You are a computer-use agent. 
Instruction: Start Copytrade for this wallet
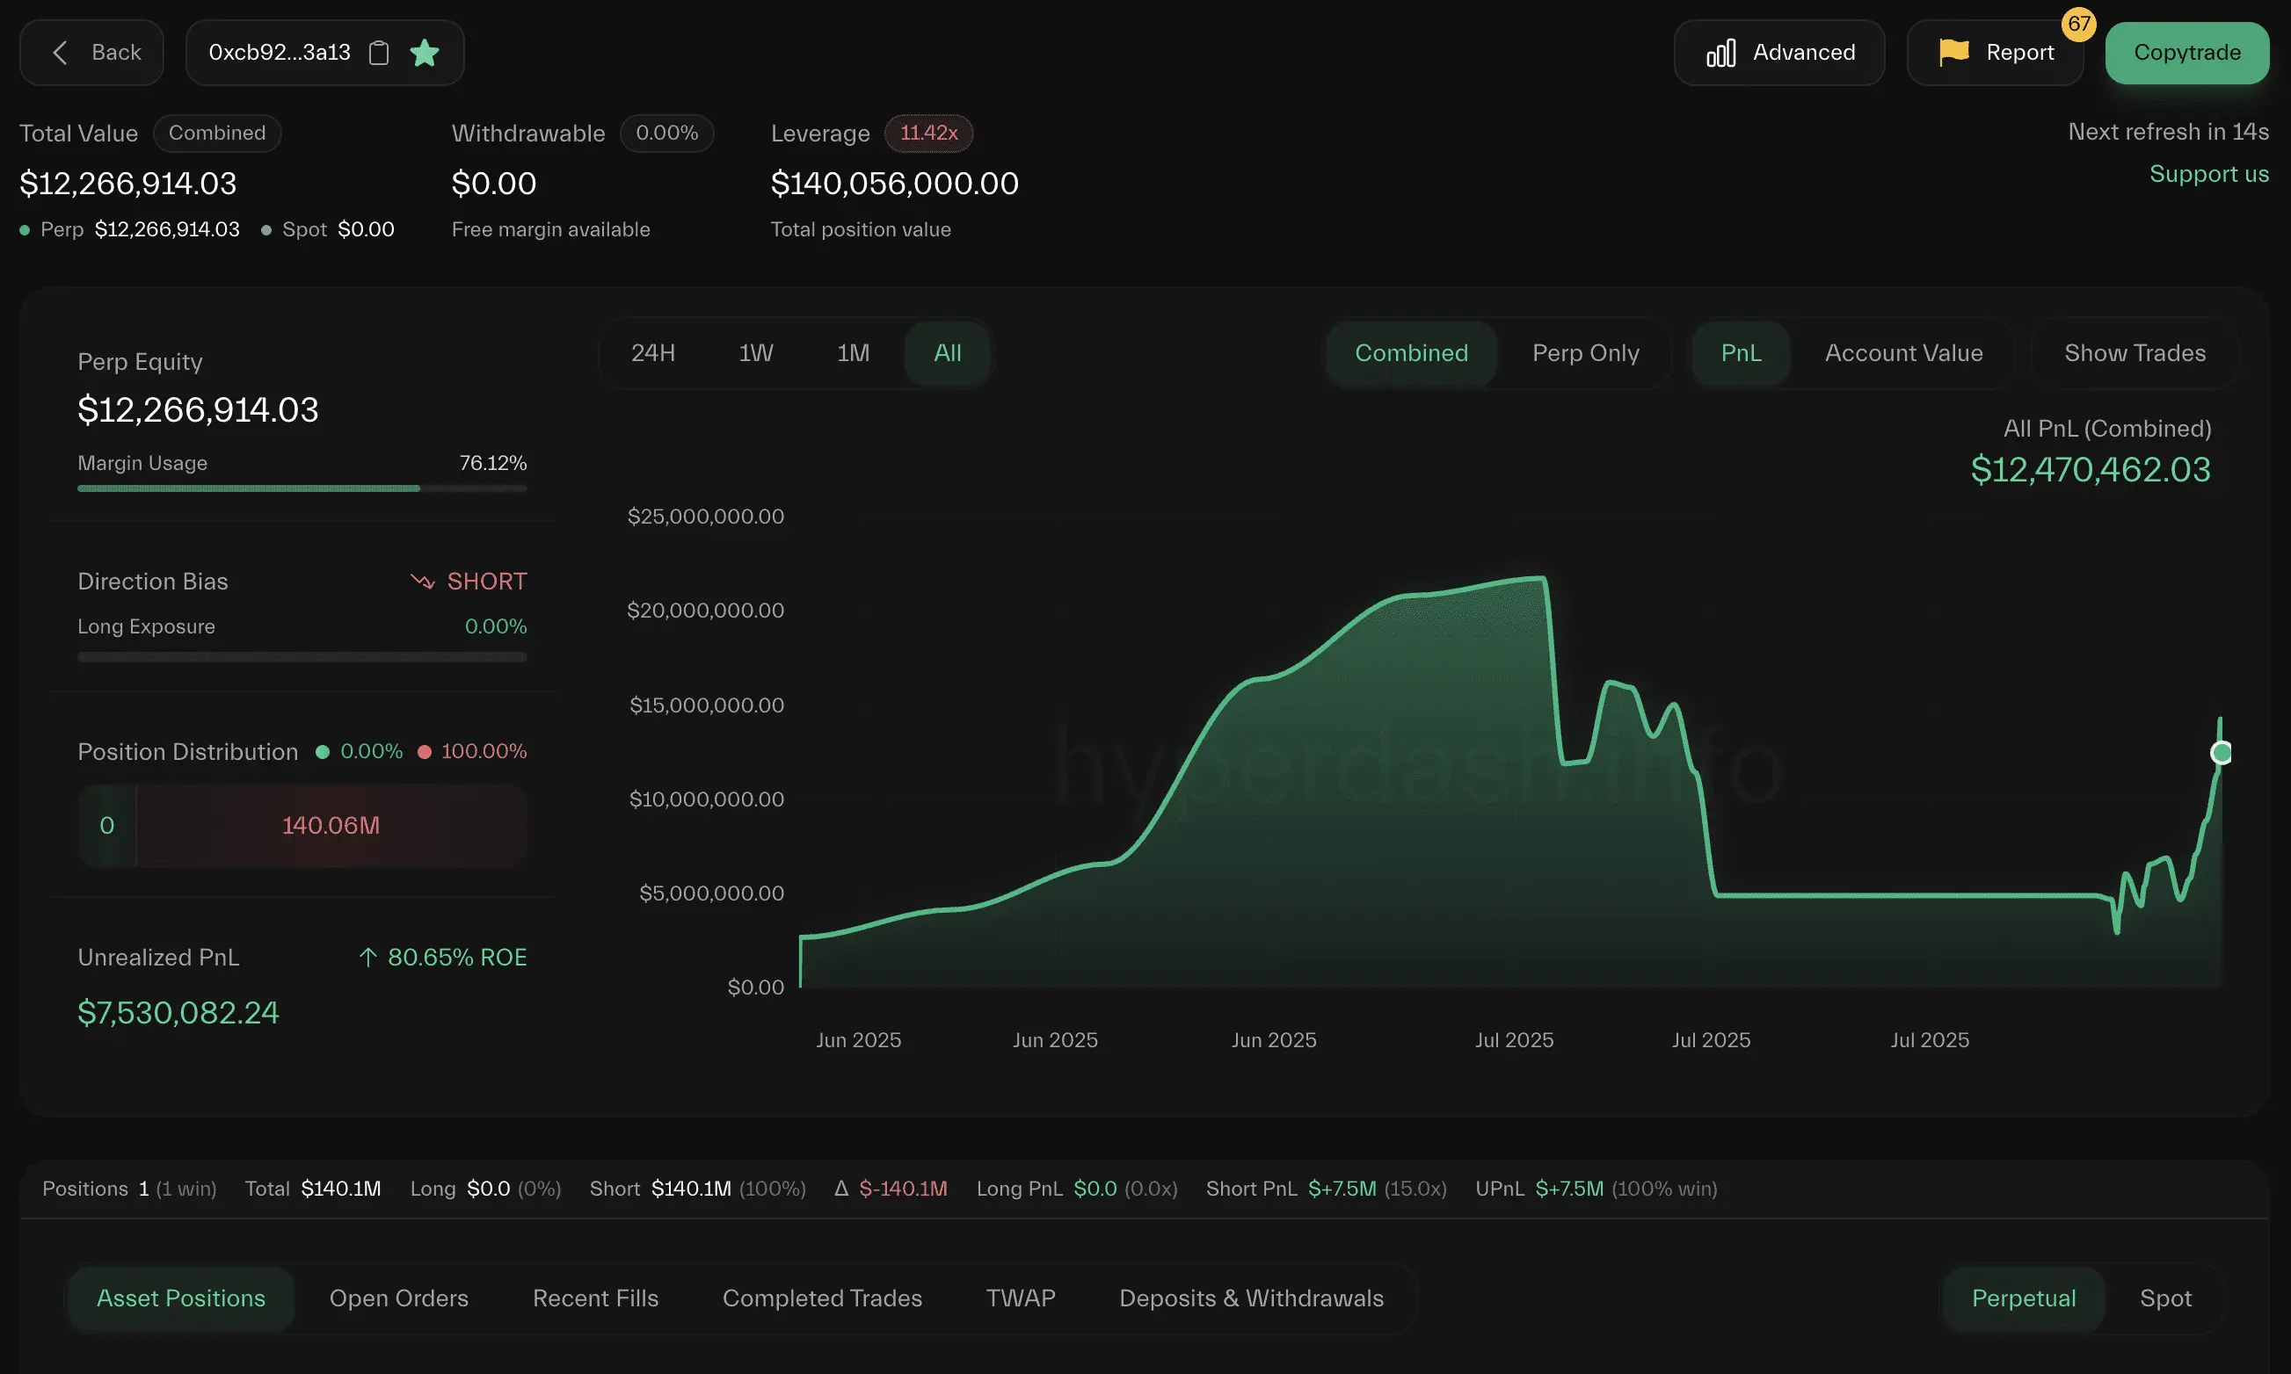(2186, 53)
